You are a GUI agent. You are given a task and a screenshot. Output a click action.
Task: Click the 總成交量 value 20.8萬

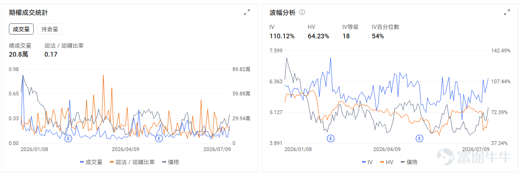click(19, 54)
